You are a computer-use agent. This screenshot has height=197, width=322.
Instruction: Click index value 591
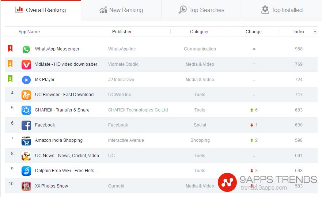(299, 156)
